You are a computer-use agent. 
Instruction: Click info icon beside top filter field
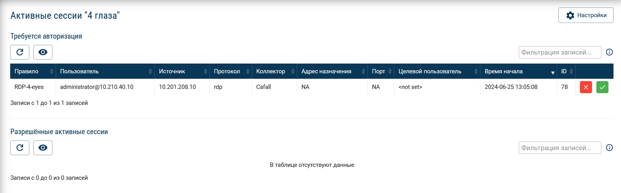click(609, 52)
